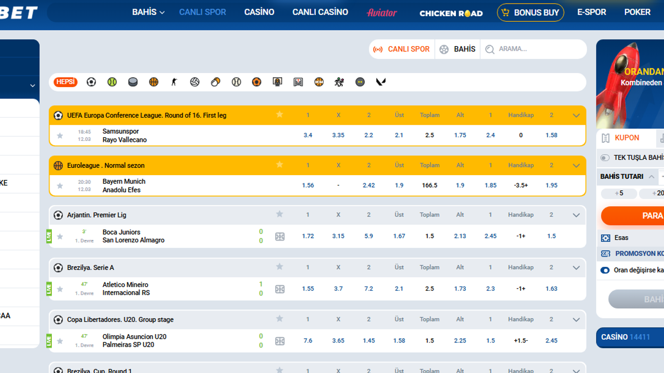Choose the volleyball sport filter icon
This screenshot has height=373, width=664.
[x=195, y=82]
